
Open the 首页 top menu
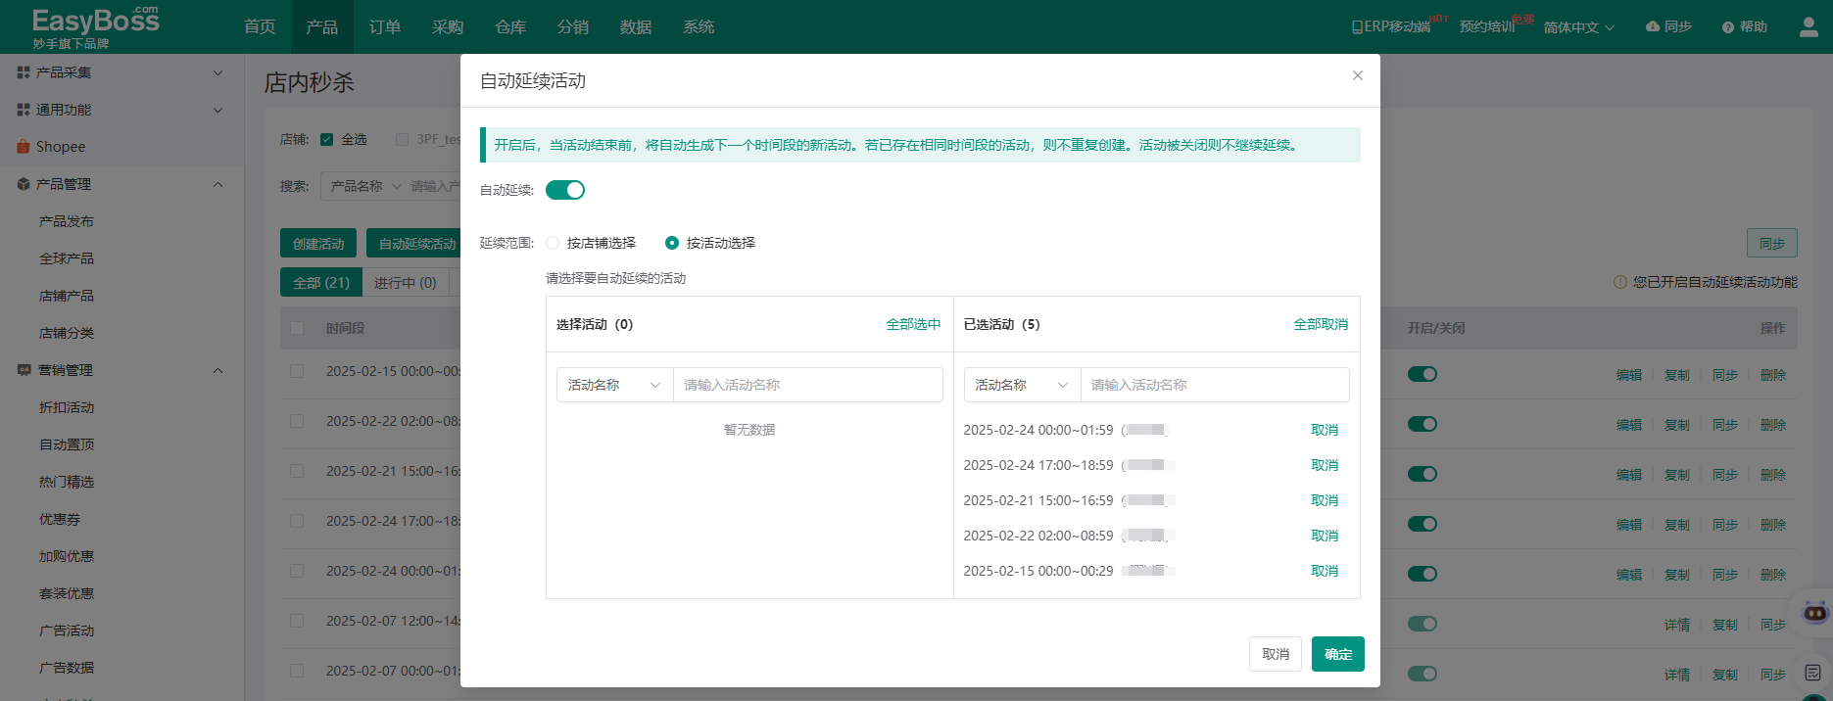[260, 26]
